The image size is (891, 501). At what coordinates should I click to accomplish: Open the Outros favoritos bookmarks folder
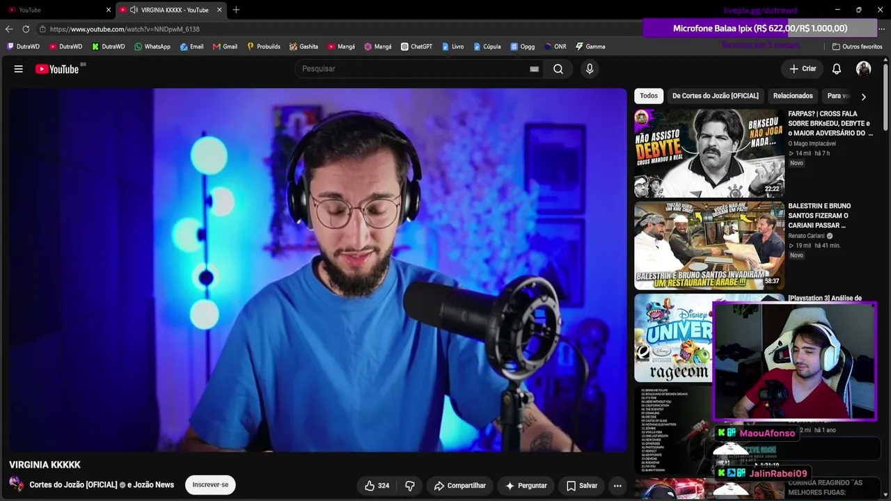coord(857,47)
